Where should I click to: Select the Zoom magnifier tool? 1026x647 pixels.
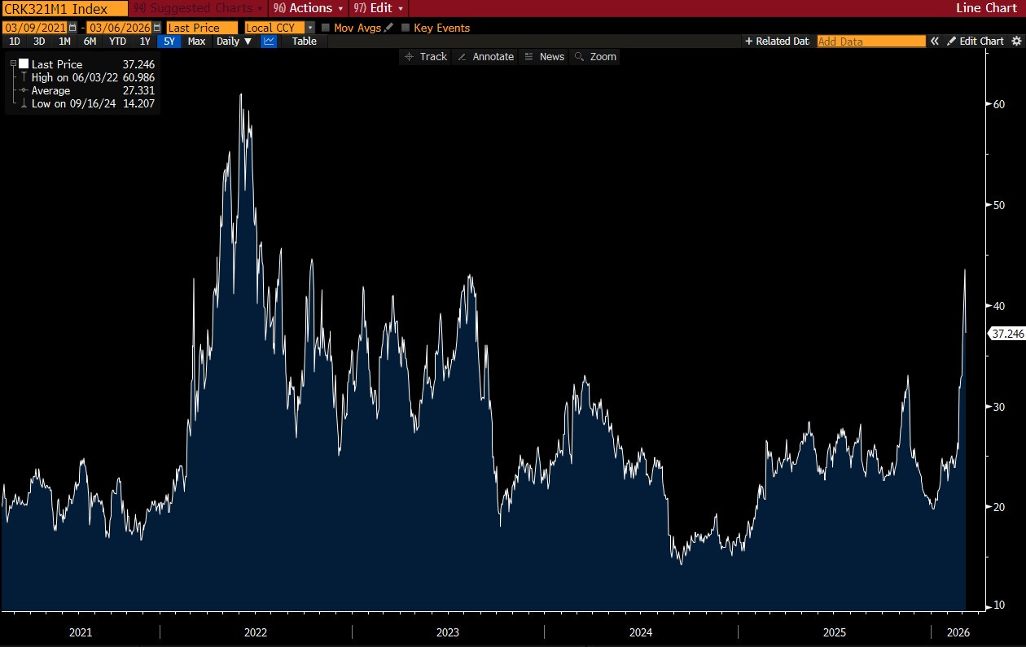[x=595, y=57]
